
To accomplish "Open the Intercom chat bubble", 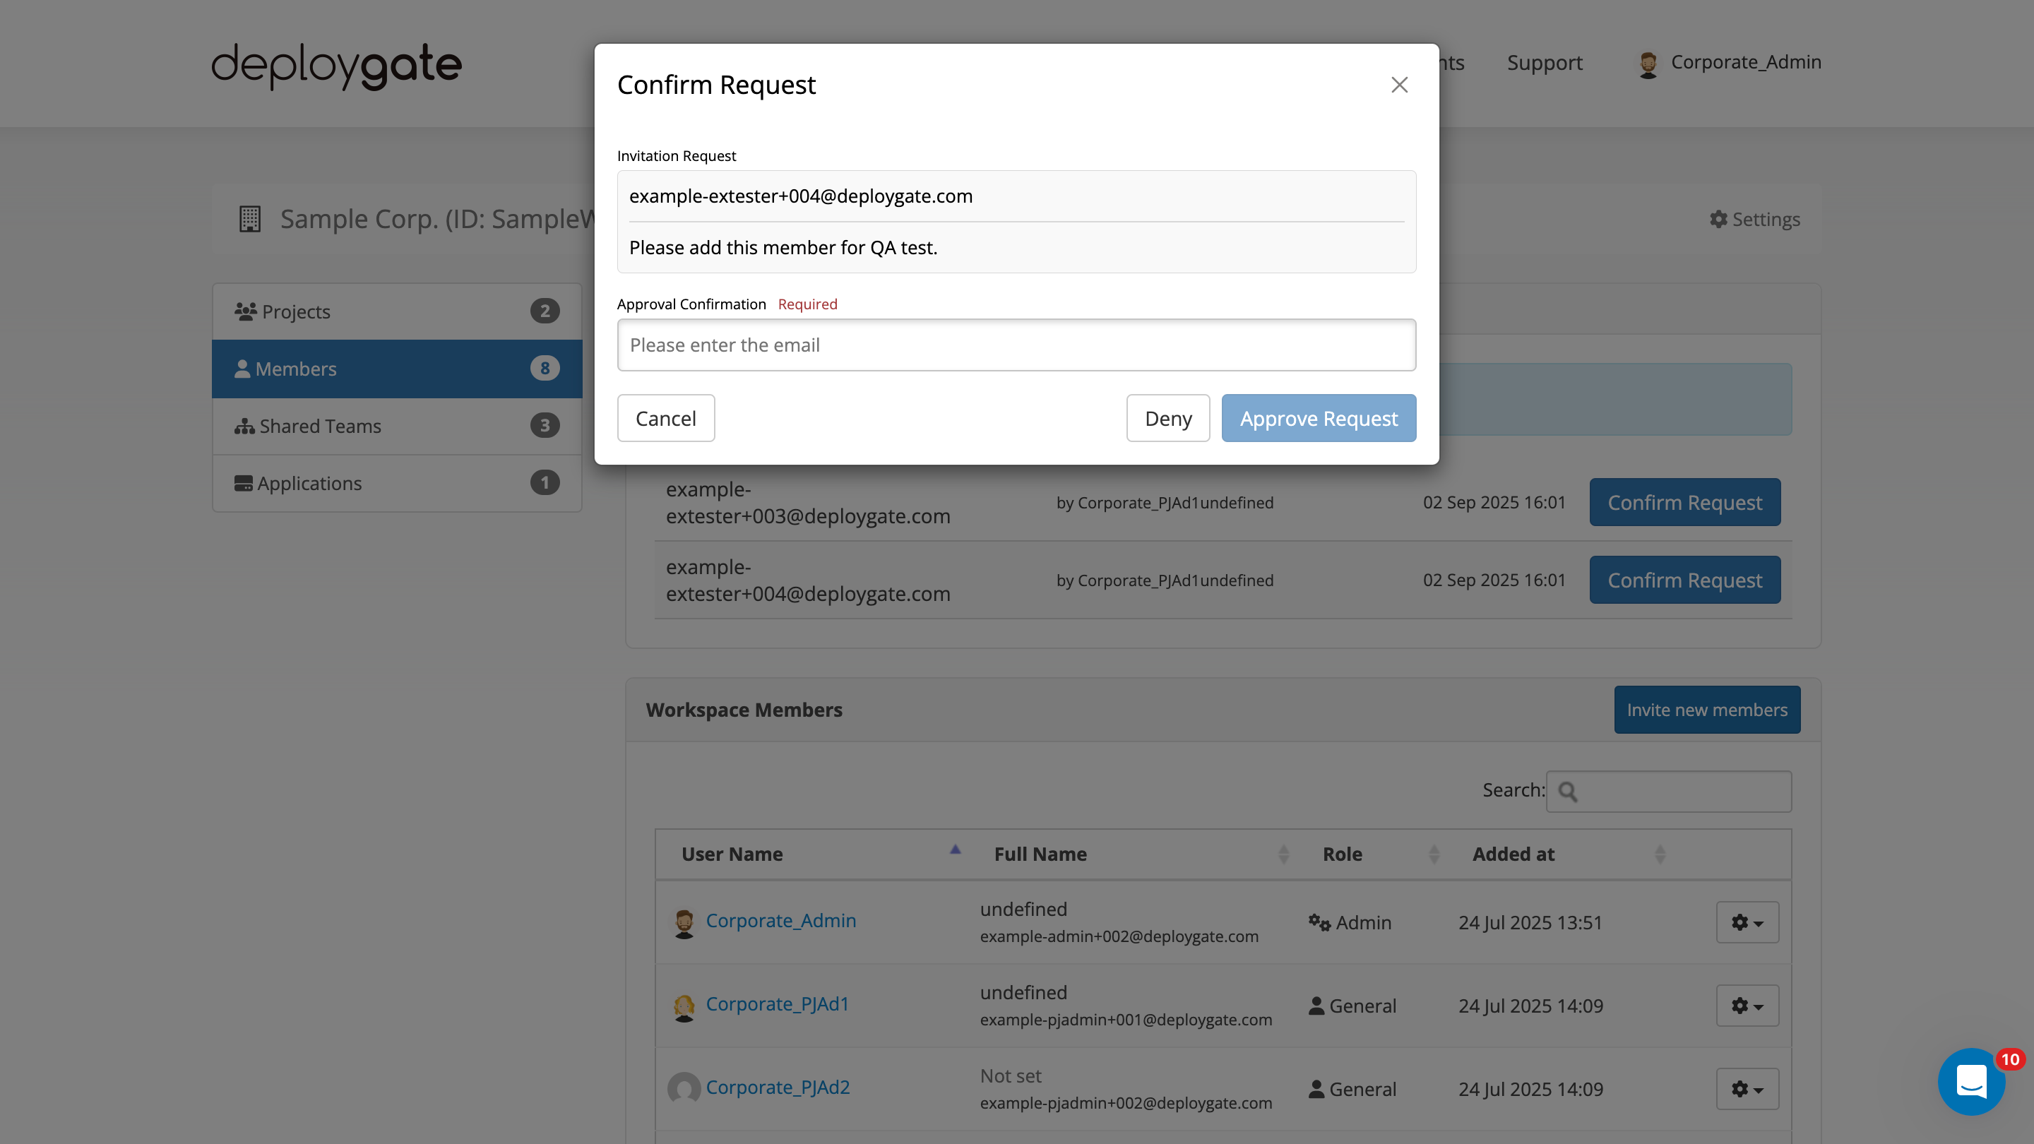I will pyautogui.click(x=1972, y=1082).
